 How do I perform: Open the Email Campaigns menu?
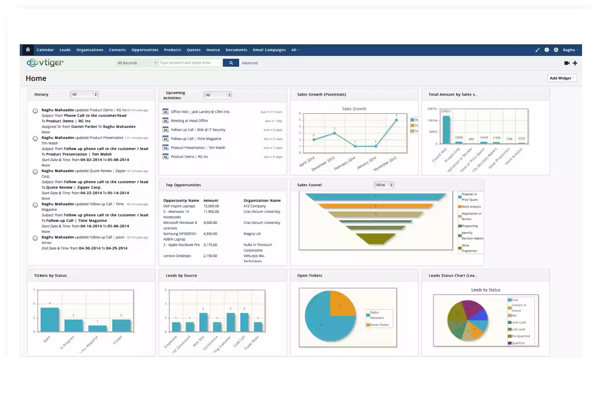tap(269, 50)
